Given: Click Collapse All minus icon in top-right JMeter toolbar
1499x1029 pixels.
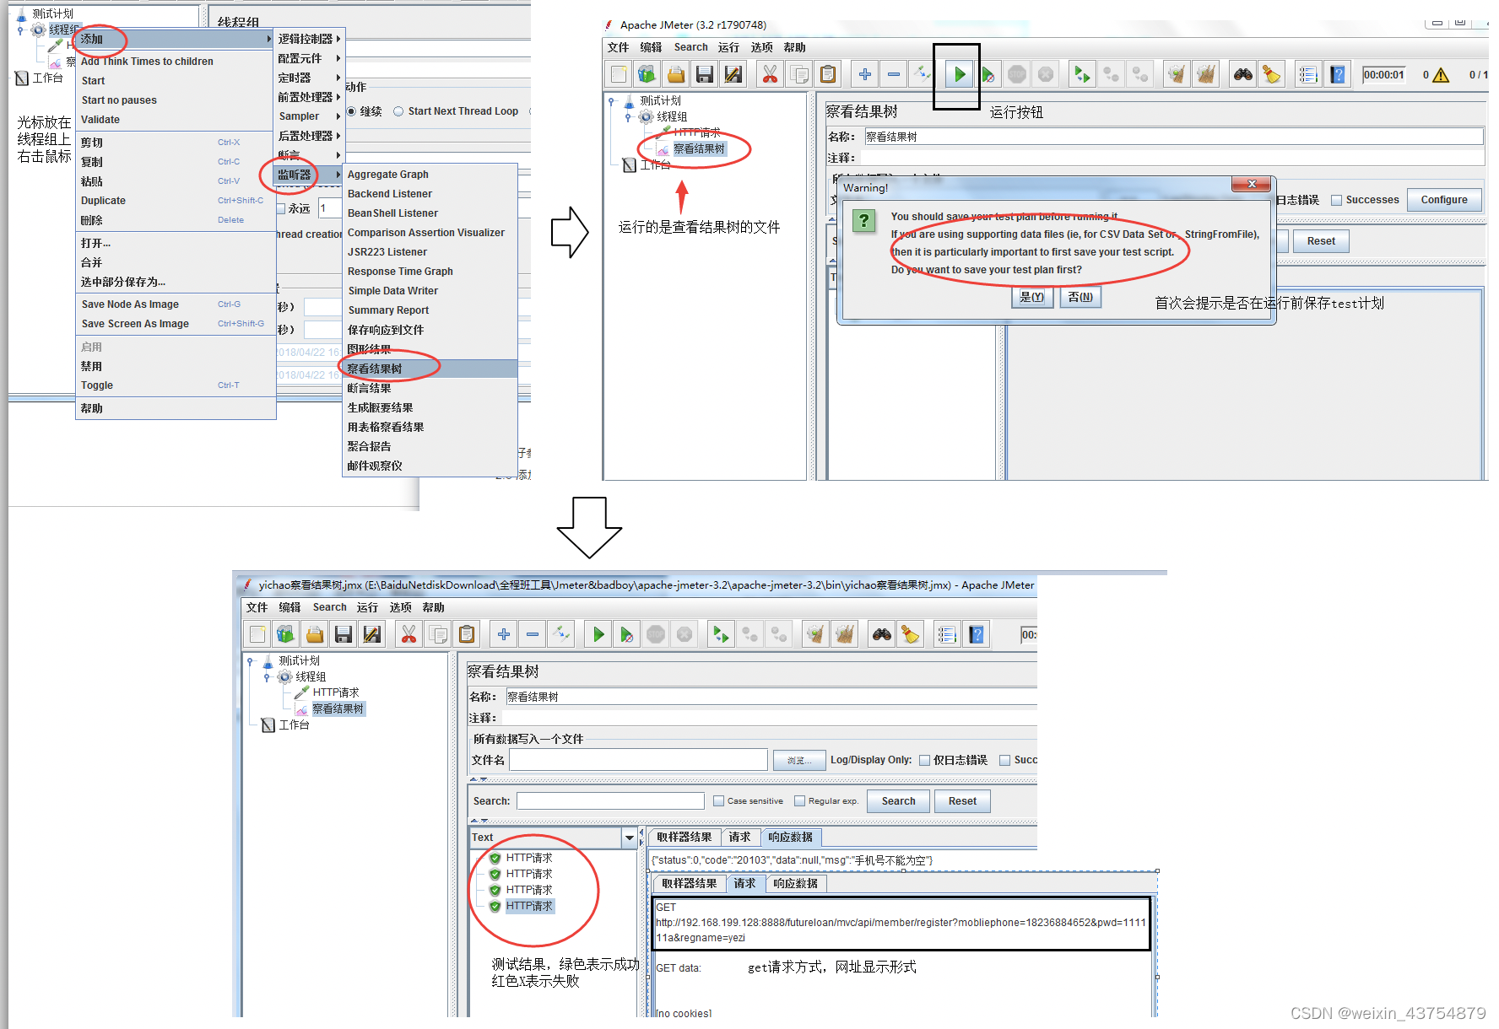Looking at the screenshot, I should tap(894, 74).
